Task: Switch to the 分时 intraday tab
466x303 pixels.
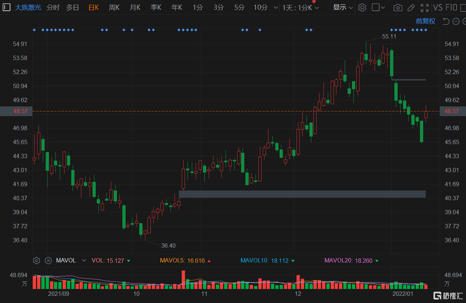Action: [53, 8]
